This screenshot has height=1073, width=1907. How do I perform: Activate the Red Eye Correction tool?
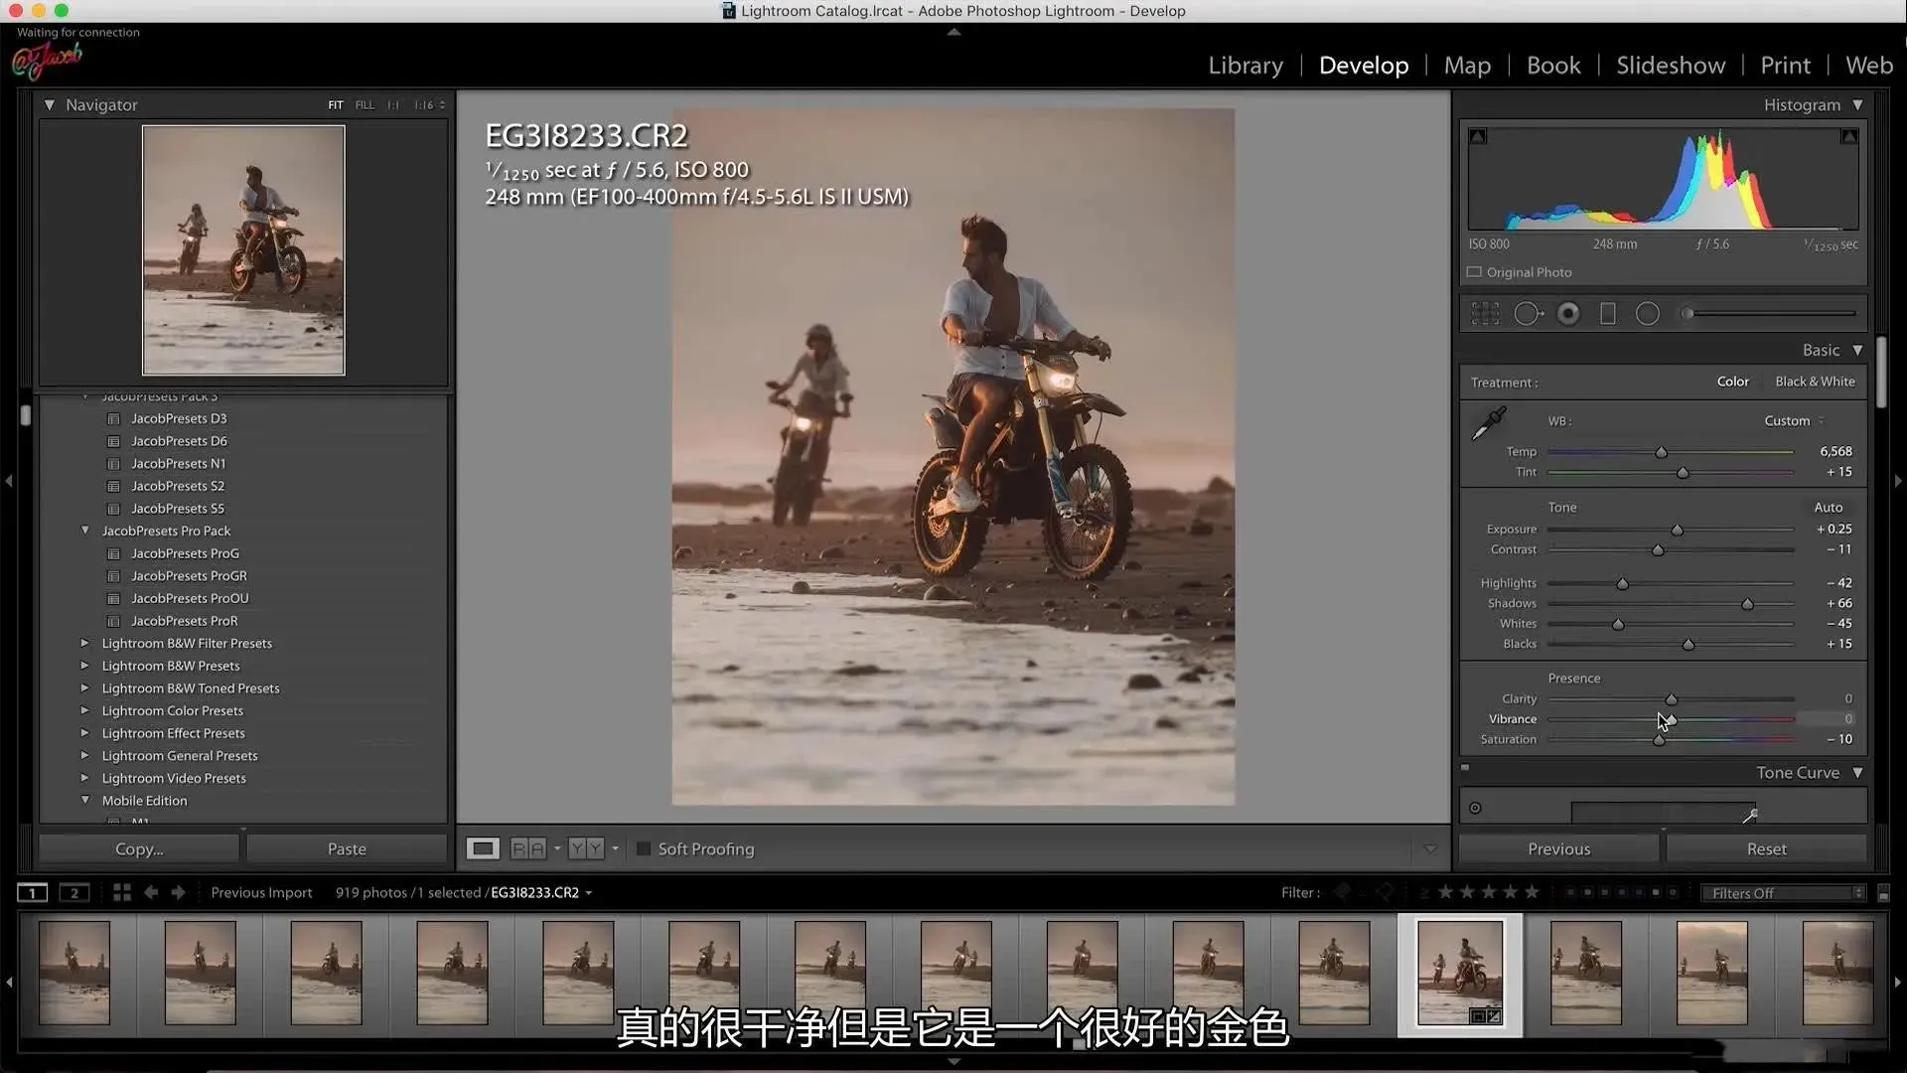pos(1568,314)
